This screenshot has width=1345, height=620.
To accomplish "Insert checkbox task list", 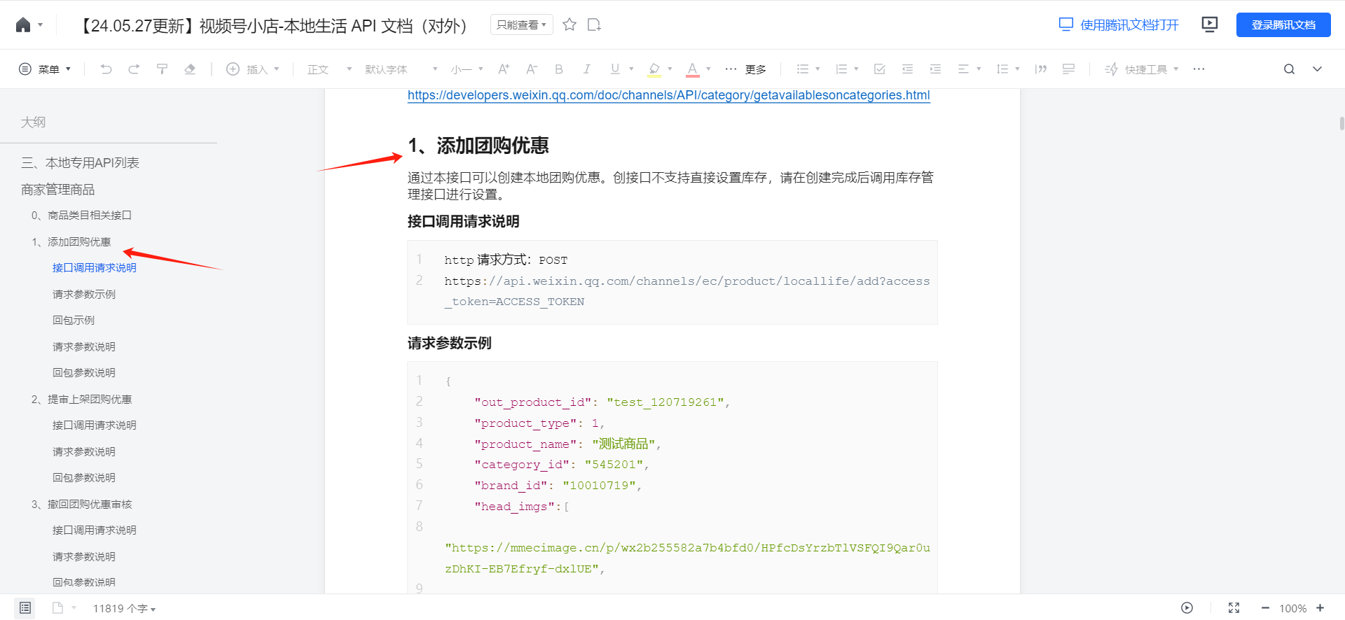I will (880, 69).
